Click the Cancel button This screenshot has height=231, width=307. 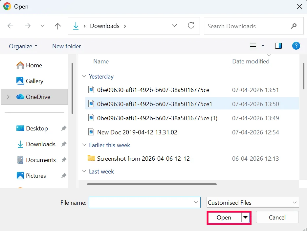coord(277,217)
